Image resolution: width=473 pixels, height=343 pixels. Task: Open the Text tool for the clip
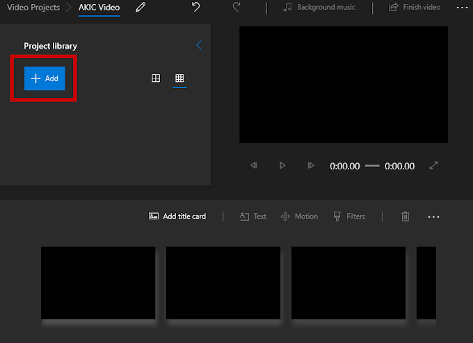pos(252,217)
